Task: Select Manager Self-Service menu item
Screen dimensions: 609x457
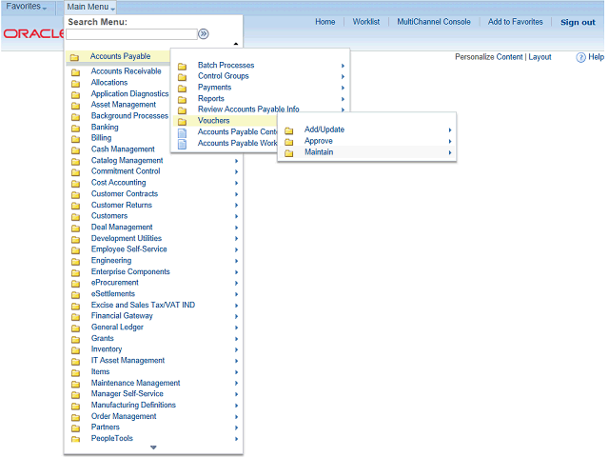Action: click(x=127, y=394)
